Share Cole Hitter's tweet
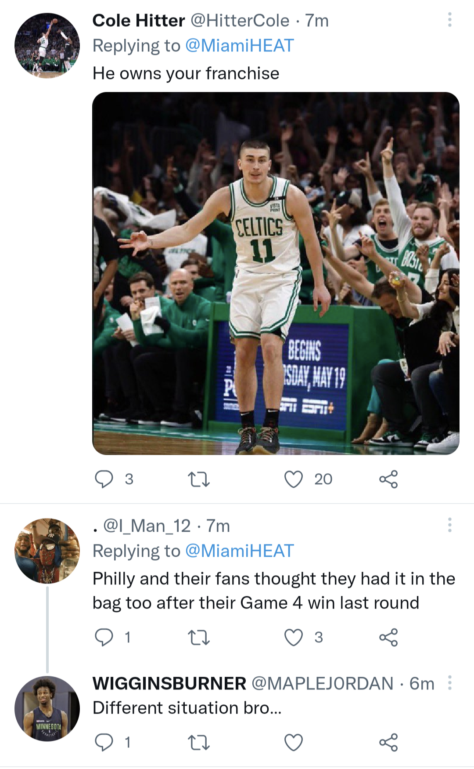Viewport: 474px width, 769px height. (388, 479)
